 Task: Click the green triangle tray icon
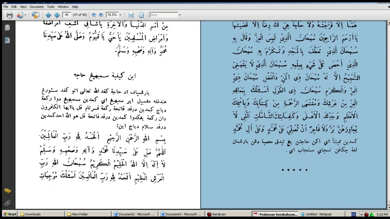(371, 214)
